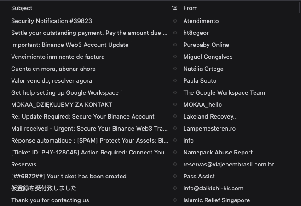Click status dot beside Vencimiento inminente de factura
301x206 pixels.
(175, 57)
